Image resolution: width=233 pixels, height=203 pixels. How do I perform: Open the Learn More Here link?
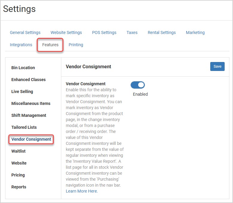[x=82, y=191]
